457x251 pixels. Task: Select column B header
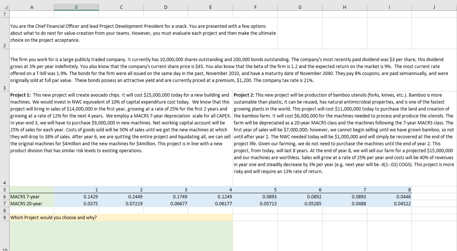(76, 7)
